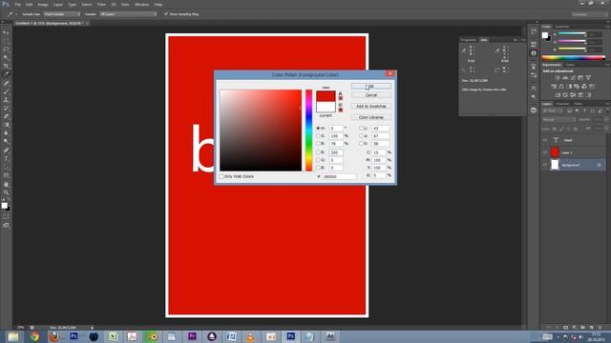Click the R value input field

336,152
